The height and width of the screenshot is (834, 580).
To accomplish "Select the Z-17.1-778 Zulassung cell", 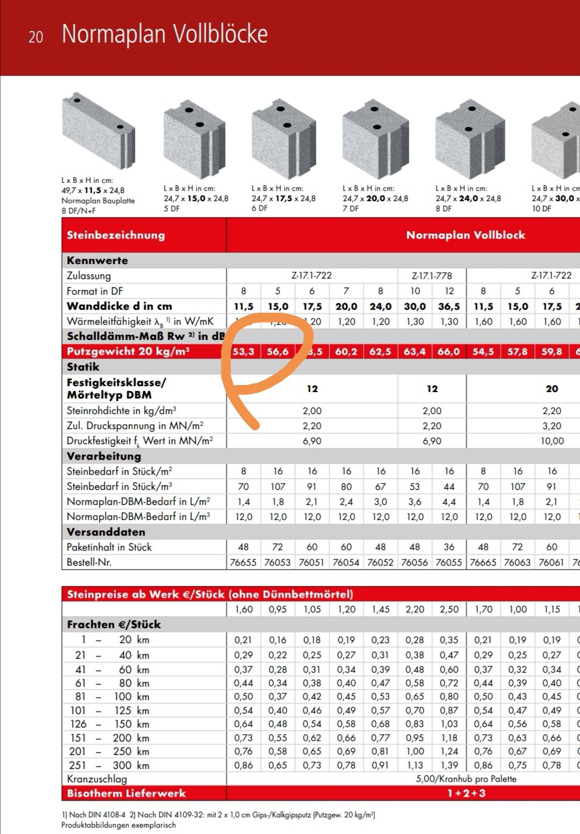I will pyautogui.click(x=432, y=276).
